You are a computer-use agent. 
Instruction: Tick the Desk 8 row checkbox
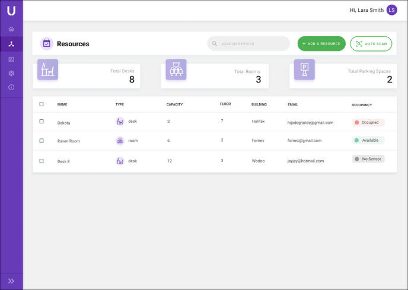(x=42, y=161)
